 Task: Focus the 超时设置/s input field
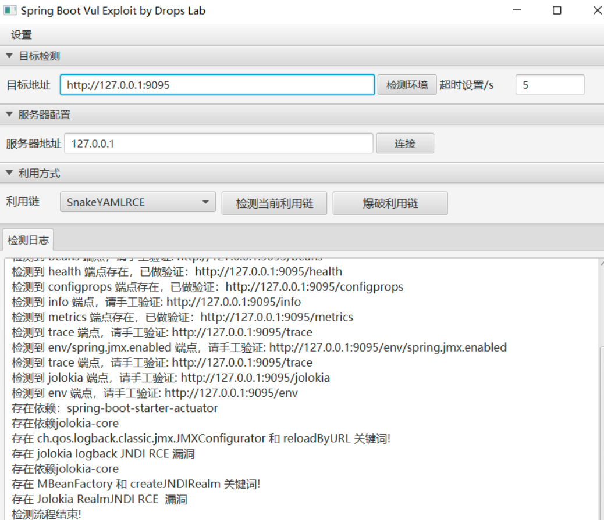550,85
